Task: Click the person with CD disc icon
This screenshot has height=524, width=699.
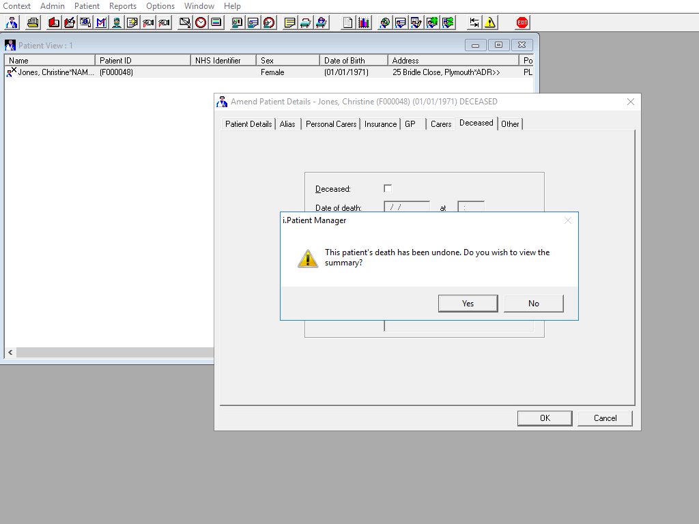Action: (384, 23)
